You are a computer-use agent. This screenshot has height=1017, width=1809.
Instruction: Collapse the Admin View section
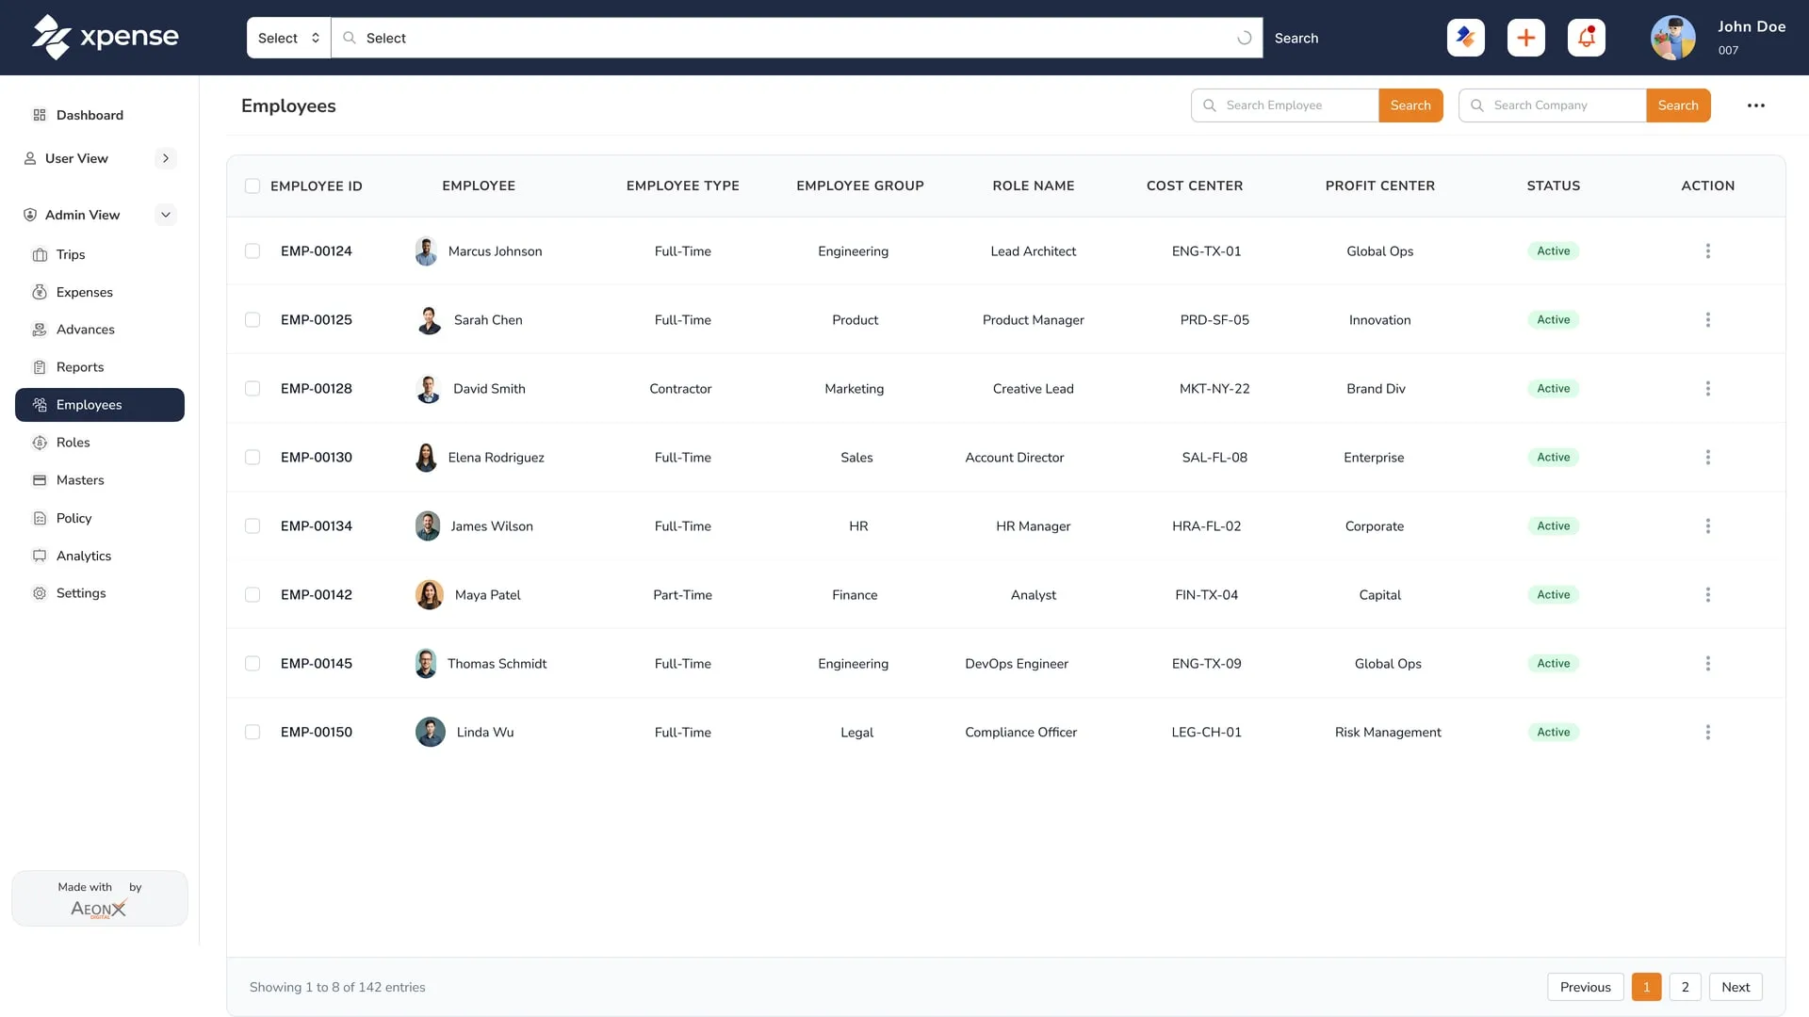click(x=166, y=215)
